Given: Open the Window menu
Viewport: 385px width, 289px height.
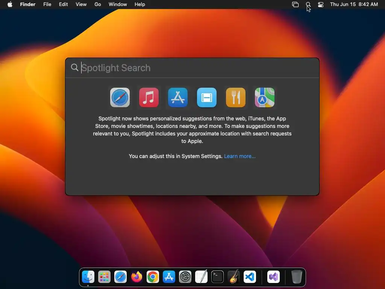Looking at the screenshot, I should [118, 5].
